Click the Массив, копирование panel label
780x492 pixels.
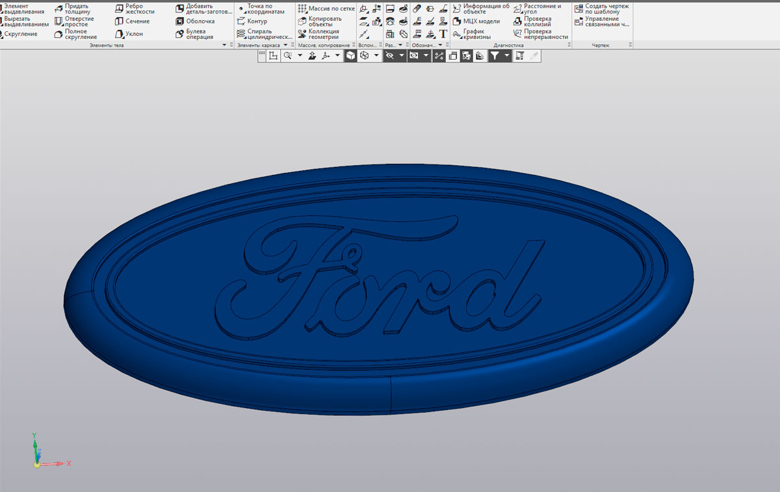(x=324, y=45)
